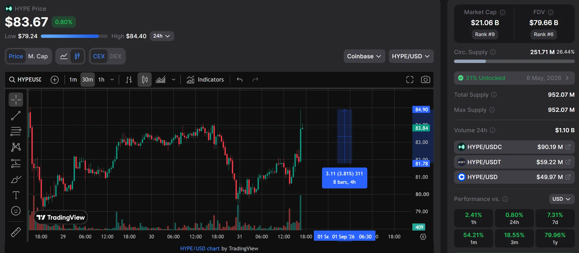The height and width of the screenshot is (253, 579).
Task: Open the Indicators menu
Action: [x=205, y=79]
